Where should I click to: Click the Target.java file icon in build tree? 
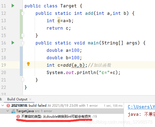click(x=13, y=111)
